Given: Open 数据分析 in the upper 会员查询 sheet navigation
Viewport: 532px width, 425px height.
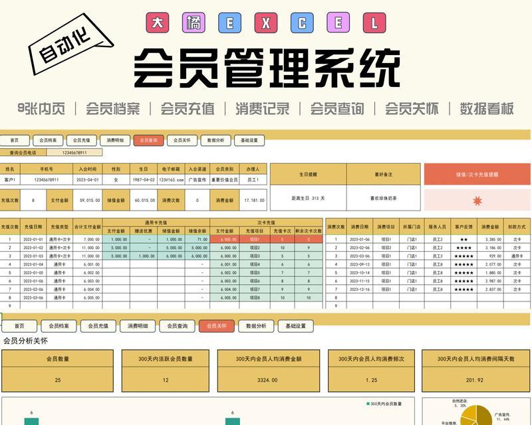Looking at the screenshot, I should click(x=215, y=140).
